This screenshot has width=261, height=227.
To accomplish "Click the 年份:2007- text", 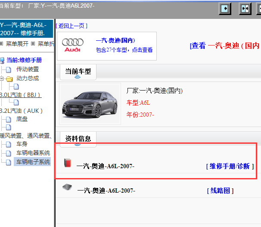I will [x=140, y=115].
